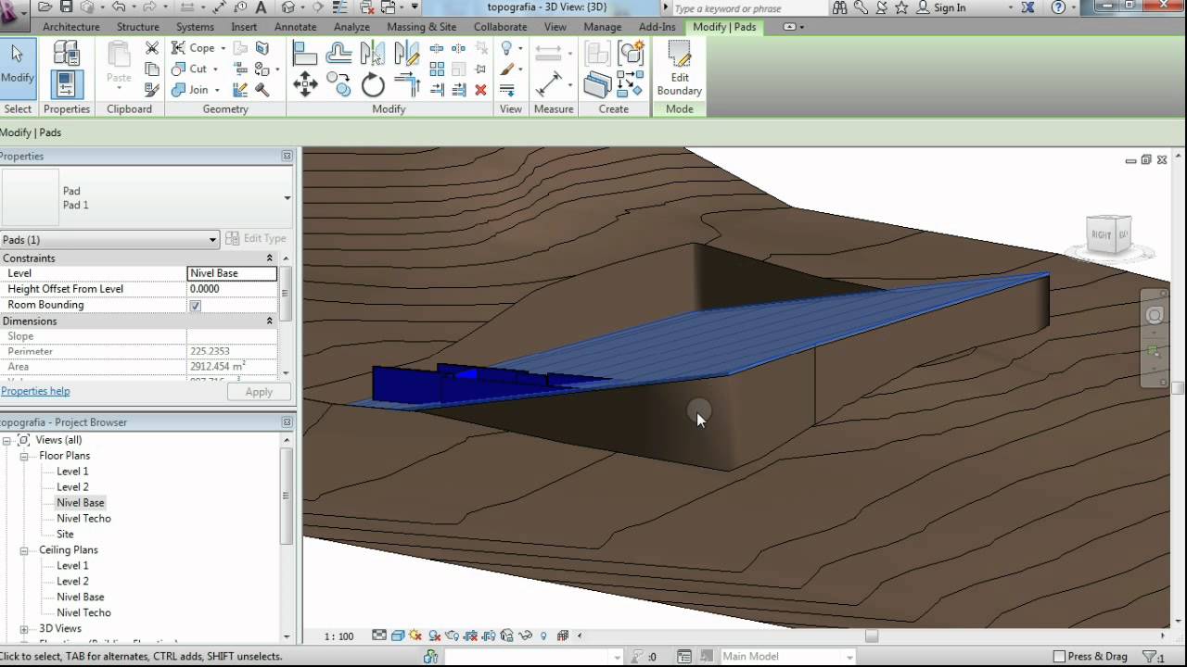Collapse the Ceiling Plans tree node
This screenshot has width=1187, height=667.
click(24, 550)
